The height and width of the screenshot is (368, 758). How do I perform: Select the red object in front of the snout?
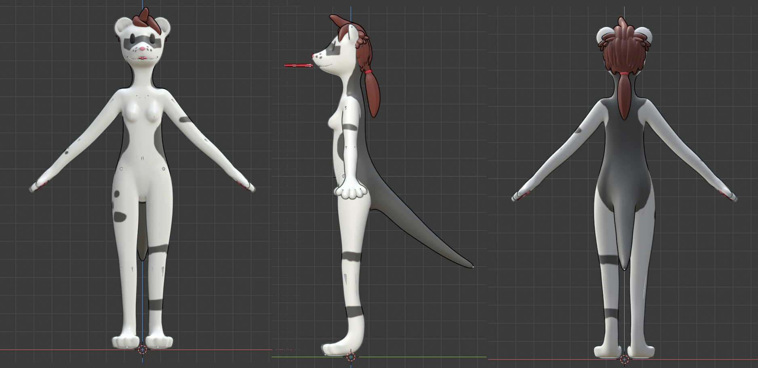pyautogui.click(x=299, y=65)
